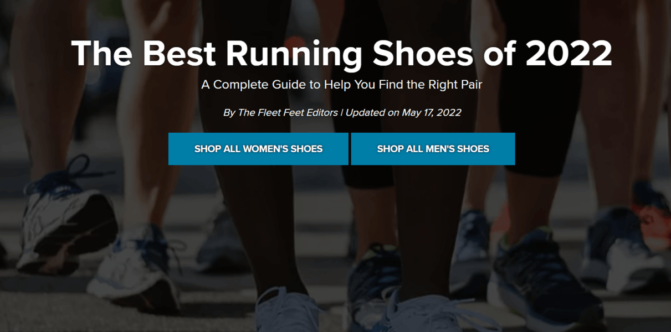Click the right blue shop button for men
Screen dimensions: 671x332
(433, 148)
